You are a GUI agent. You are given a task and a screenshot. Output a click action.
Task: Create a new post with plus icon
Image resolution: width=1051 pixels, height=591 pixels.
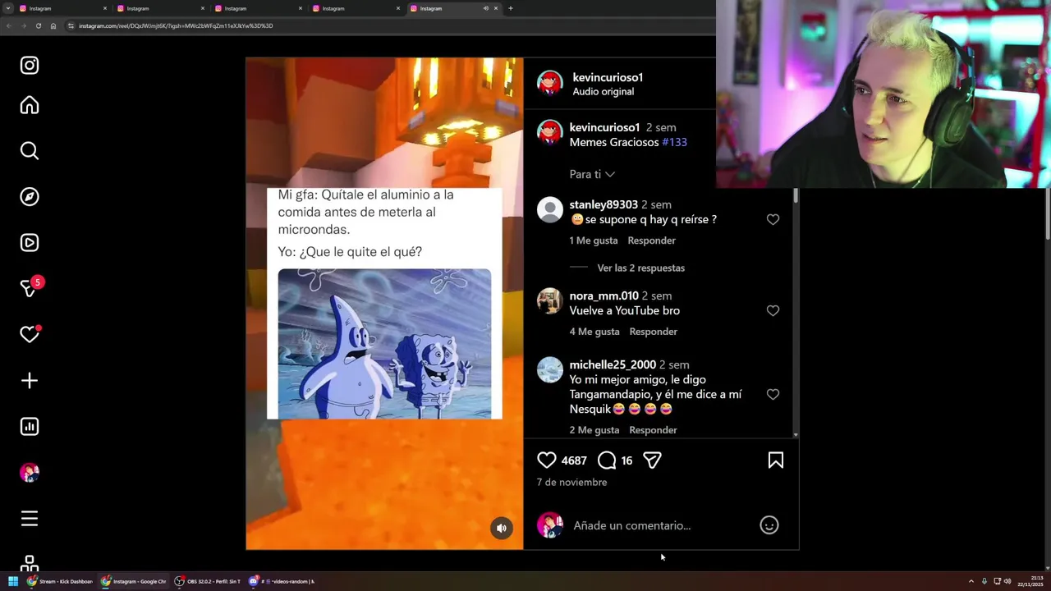click(30, 381)
